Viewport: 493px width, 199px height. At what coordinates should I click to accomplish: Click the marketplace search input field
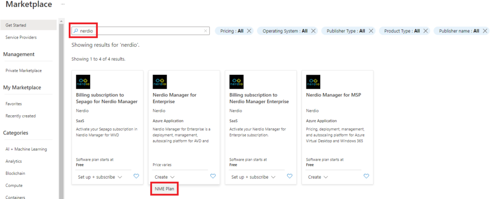coord(141,31)
